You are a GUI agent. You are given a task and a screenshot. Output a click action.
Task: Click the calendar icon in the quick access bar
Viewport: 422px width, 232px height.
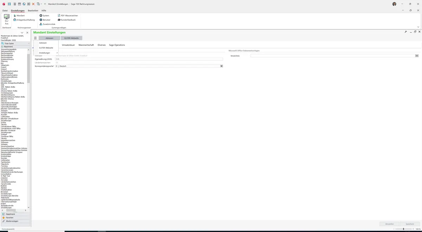(19, 4)
